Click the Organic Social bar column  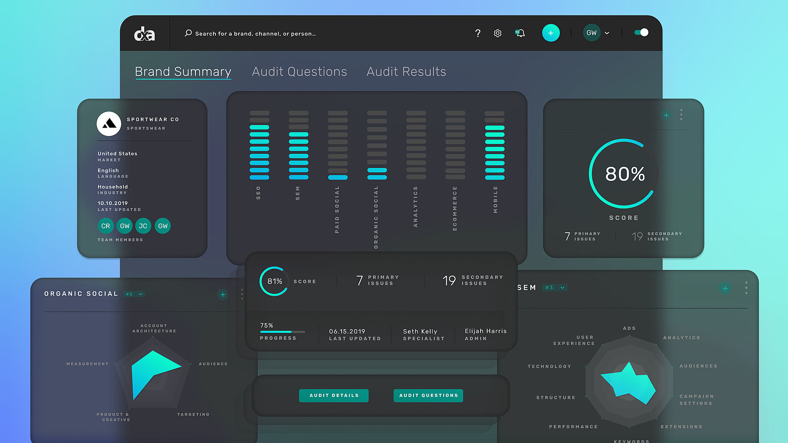377,145
